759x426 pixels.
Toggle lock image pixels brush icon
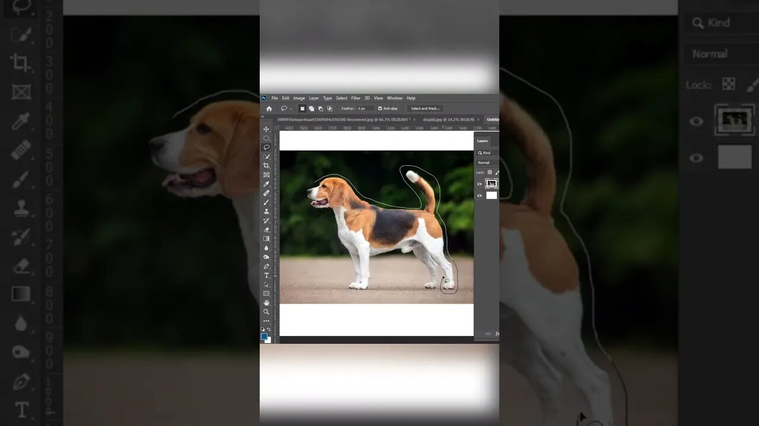point(497,172)
